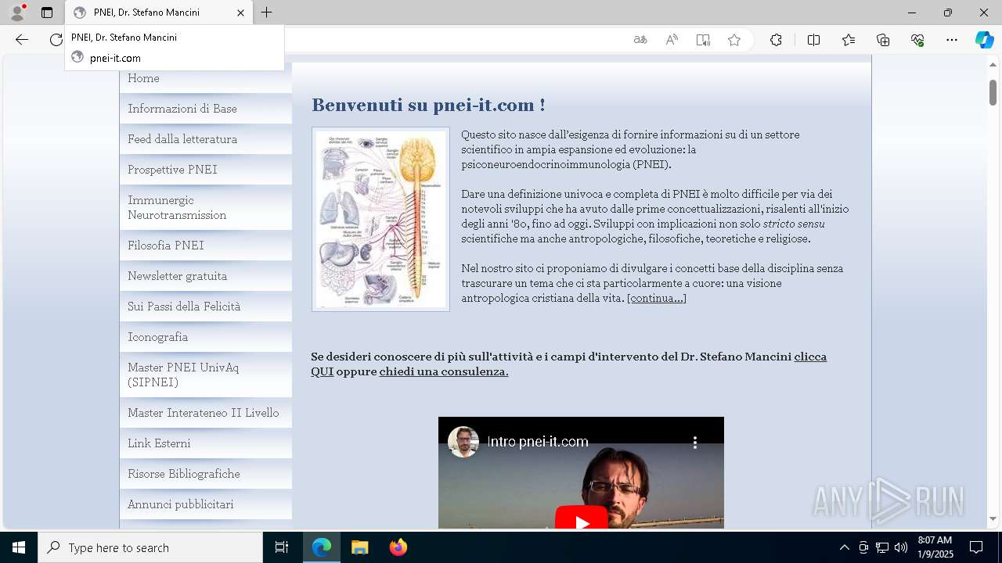Open Link Esterni sidebar link

point(206,443)
